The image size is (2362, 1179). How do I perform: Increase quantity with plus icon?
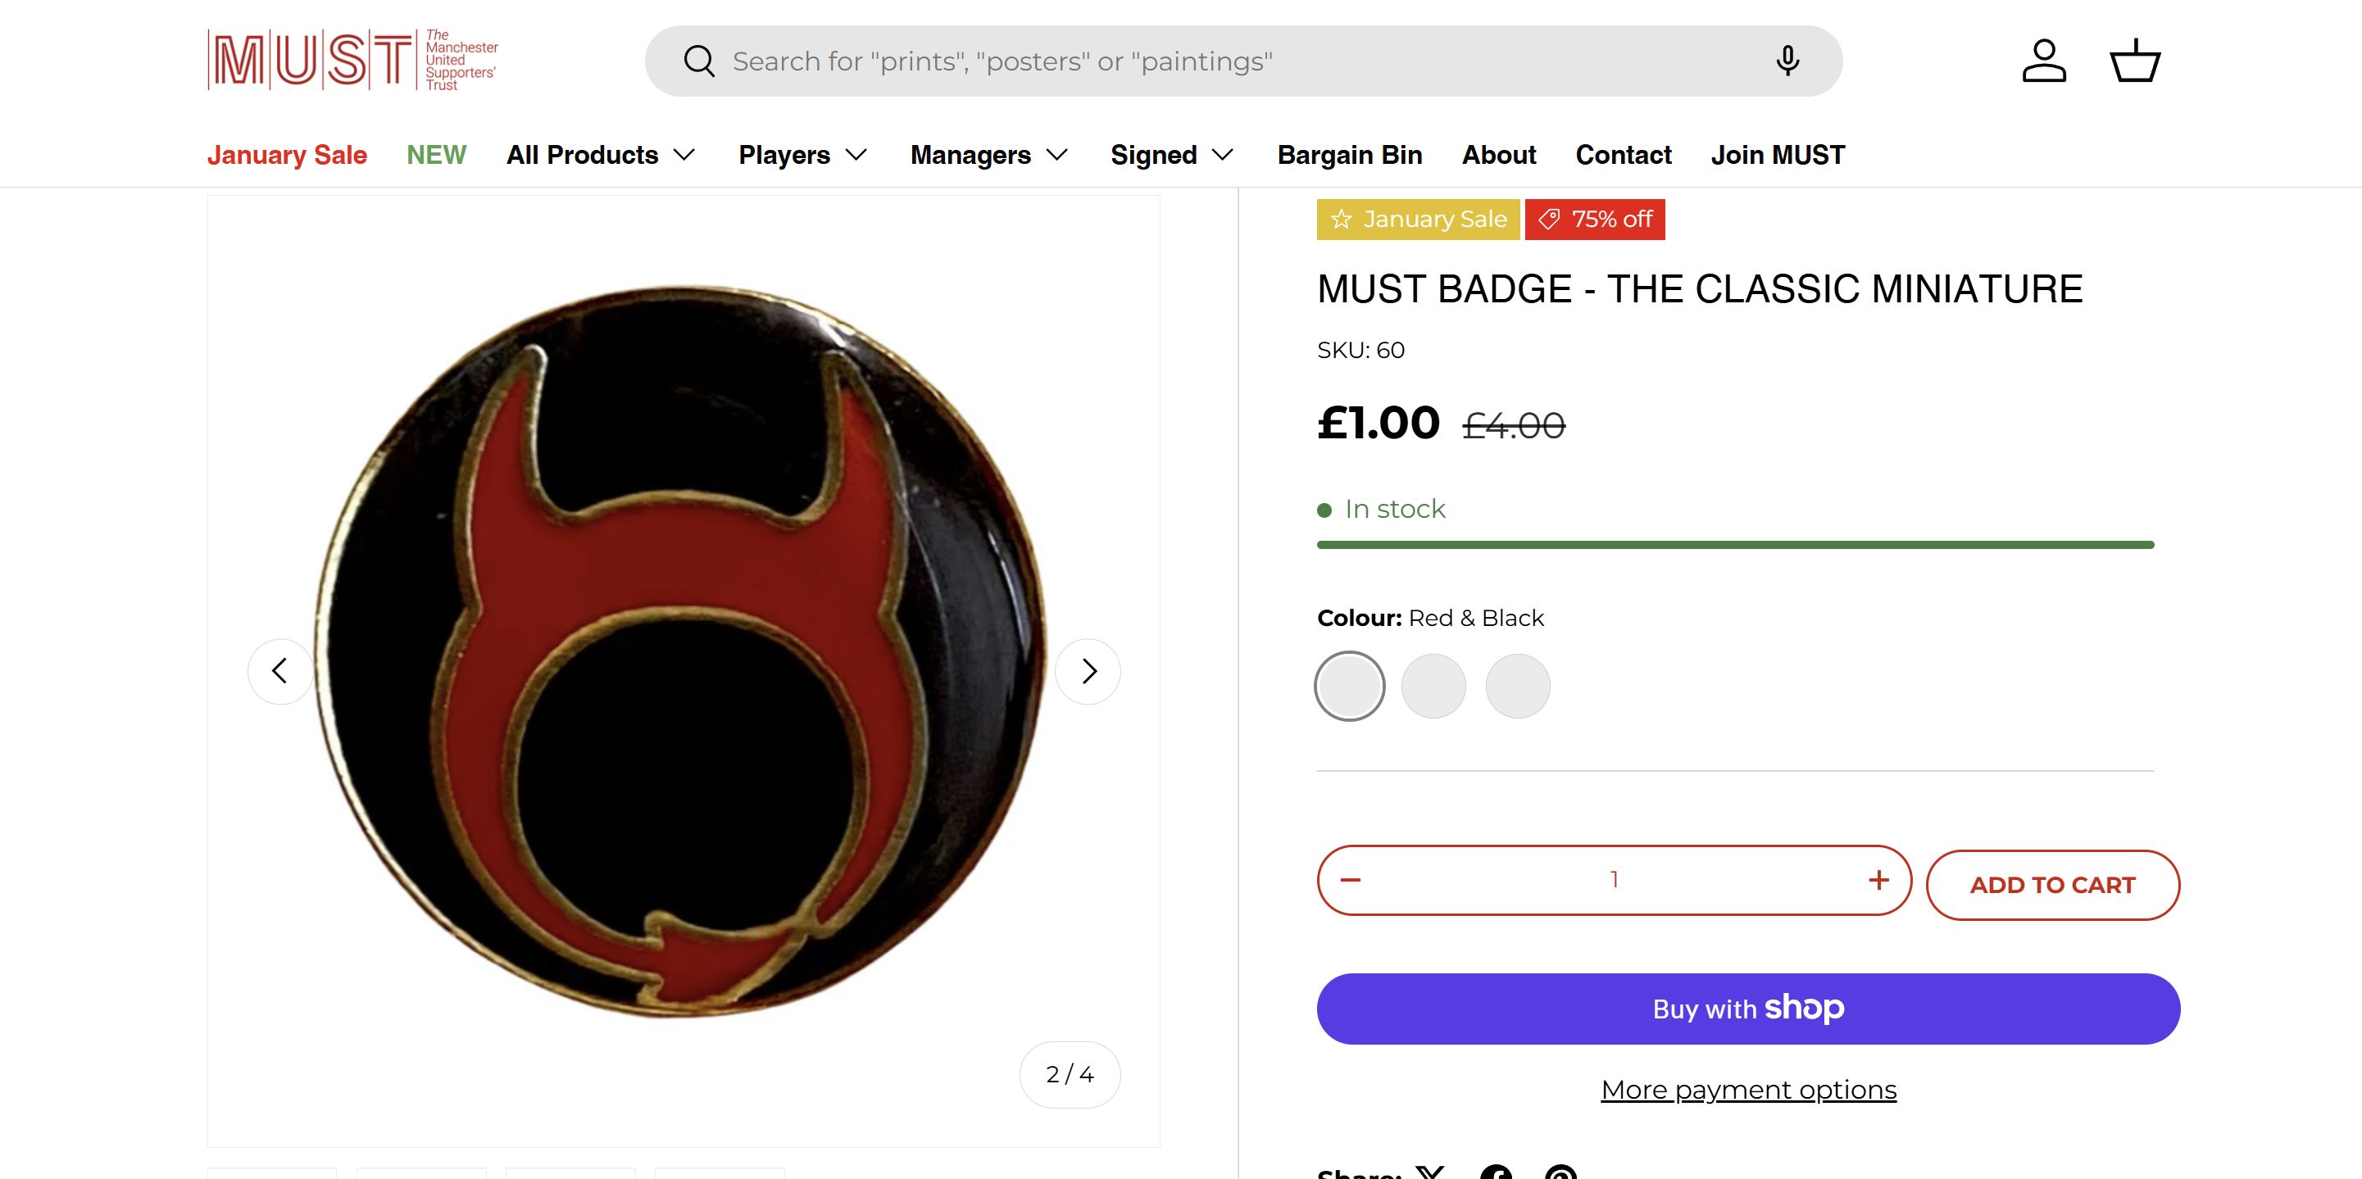coord(1878,880)
